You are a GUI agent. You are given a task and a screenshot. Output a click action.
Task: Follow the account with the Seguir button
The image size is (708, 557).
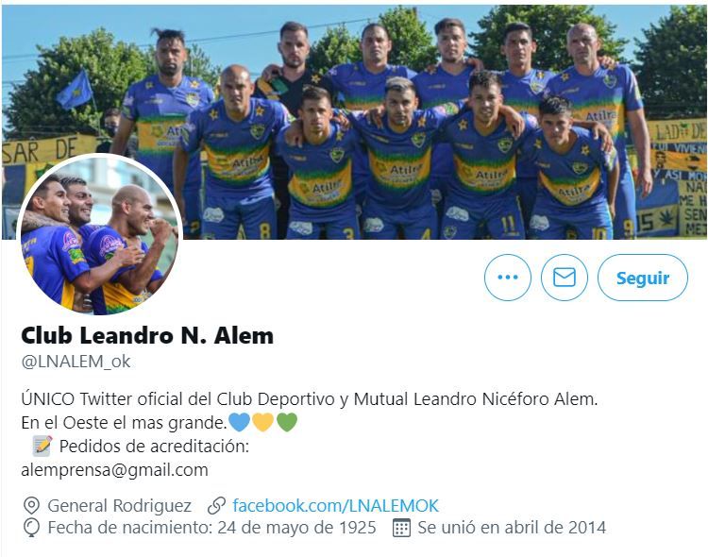643,278
